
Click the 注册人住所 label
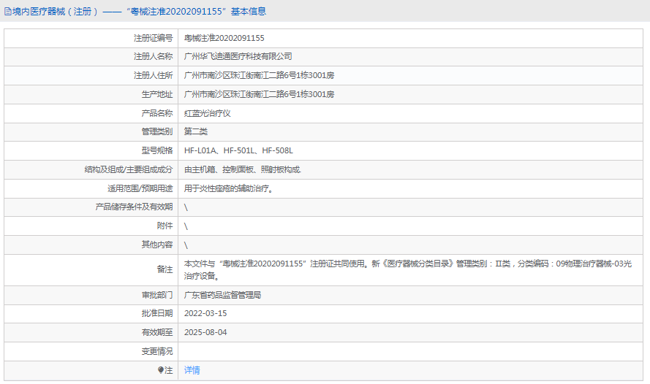click(153, 75)
